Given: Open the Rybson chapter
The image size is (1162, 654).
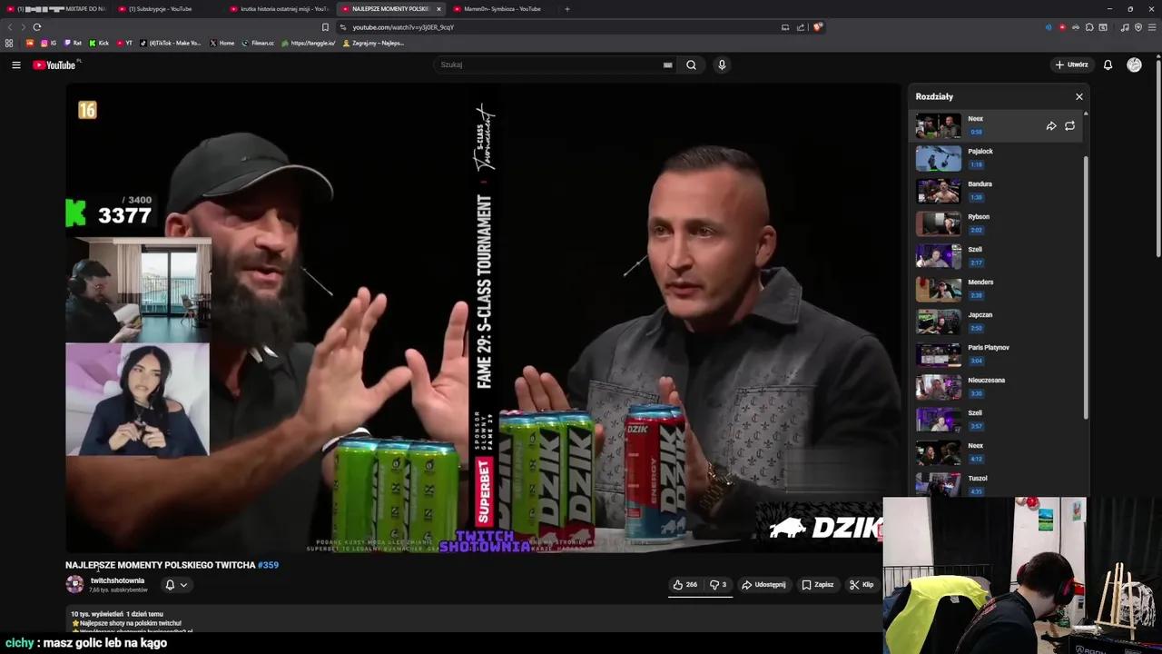Looking at the screenshot, I should coord(997,223).
